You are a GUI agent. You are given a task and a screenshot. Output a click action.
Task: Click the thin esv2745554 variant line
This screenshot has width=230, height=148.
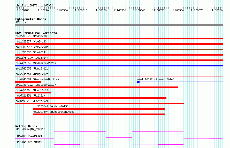tap(119, 76)
